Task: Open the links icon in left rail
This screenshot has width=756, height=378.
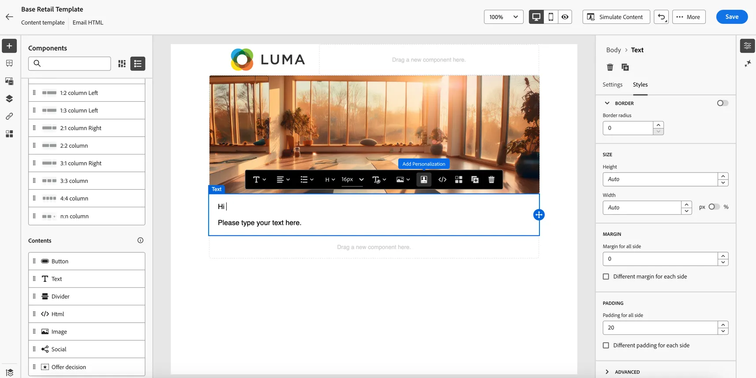Action: (9, 116)
